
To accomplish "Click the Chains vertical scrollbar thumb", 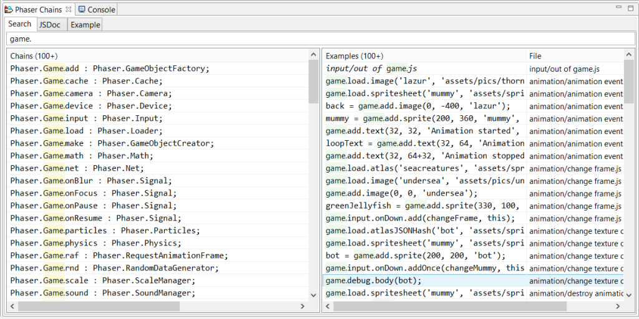I will coord(313,82).
